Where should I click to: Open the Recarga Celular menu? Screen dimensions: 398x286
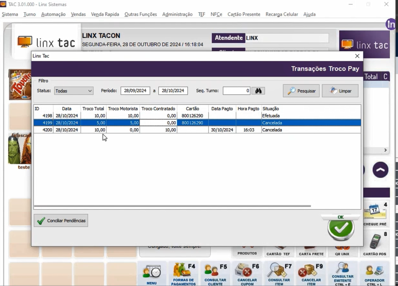[282, 14]
